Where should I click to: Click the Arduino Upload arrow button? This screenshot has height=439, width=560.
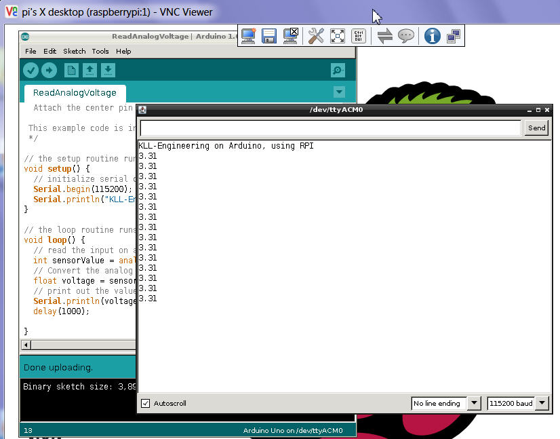point(49,71)
